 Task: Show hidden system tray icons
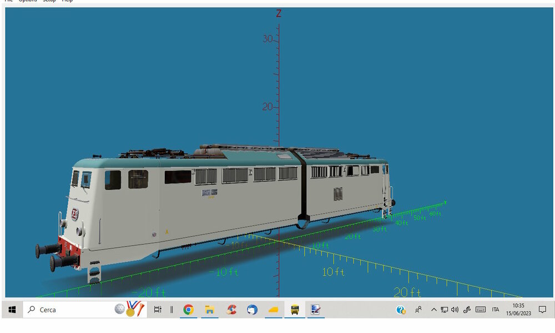coord(433,310)
